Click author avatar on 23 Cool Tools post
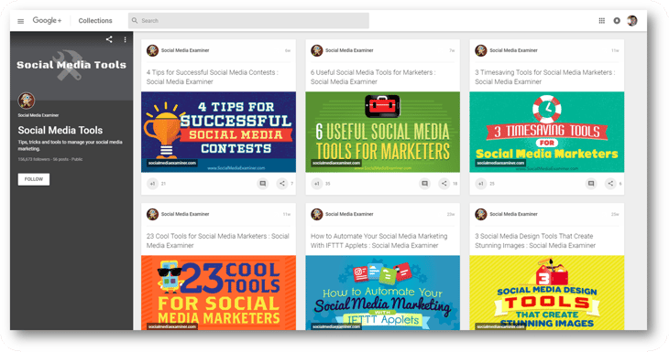This screenshot has height=352, width=669. pyautogui.click(x=152, y=214)
